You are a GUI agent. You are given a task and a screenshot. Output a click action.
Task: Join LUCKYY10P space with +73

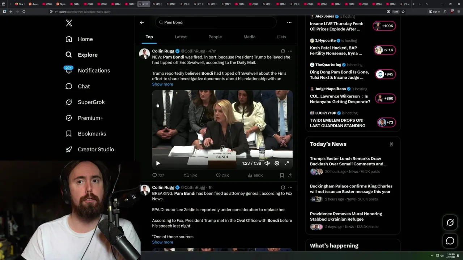point(386,122)
